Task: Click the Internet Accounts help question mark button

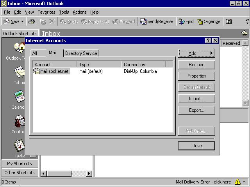Action: coord(208,41)
